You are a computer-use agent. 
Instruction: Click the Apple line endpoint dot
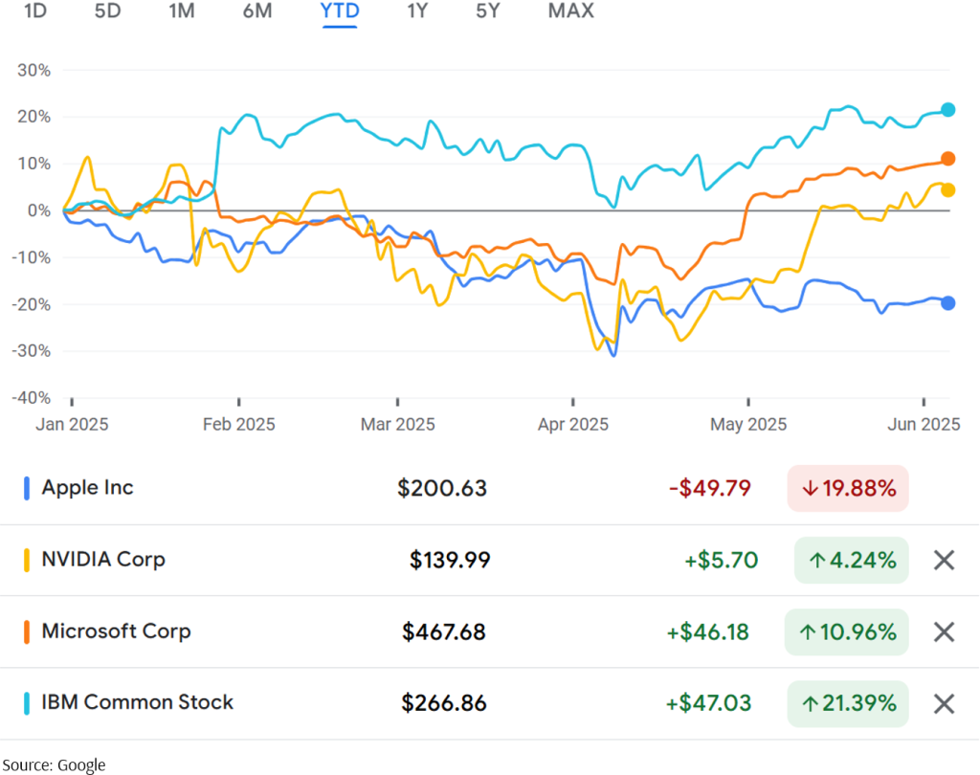947,303
